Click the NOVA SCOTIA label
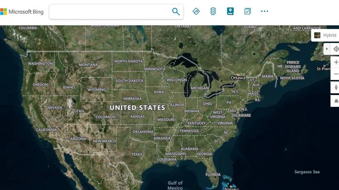 point(292,78)
